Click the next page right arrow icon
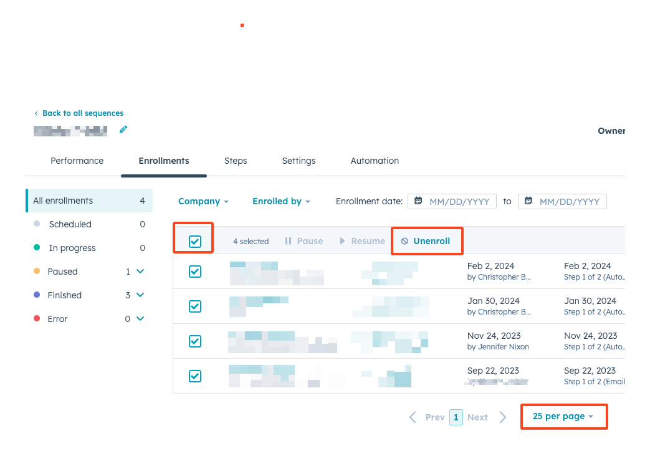This screenshot has height=459, width=650. tap(503, 417)
